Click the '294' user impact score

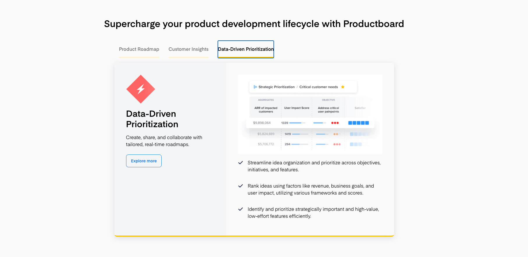(x=287, y=144)
